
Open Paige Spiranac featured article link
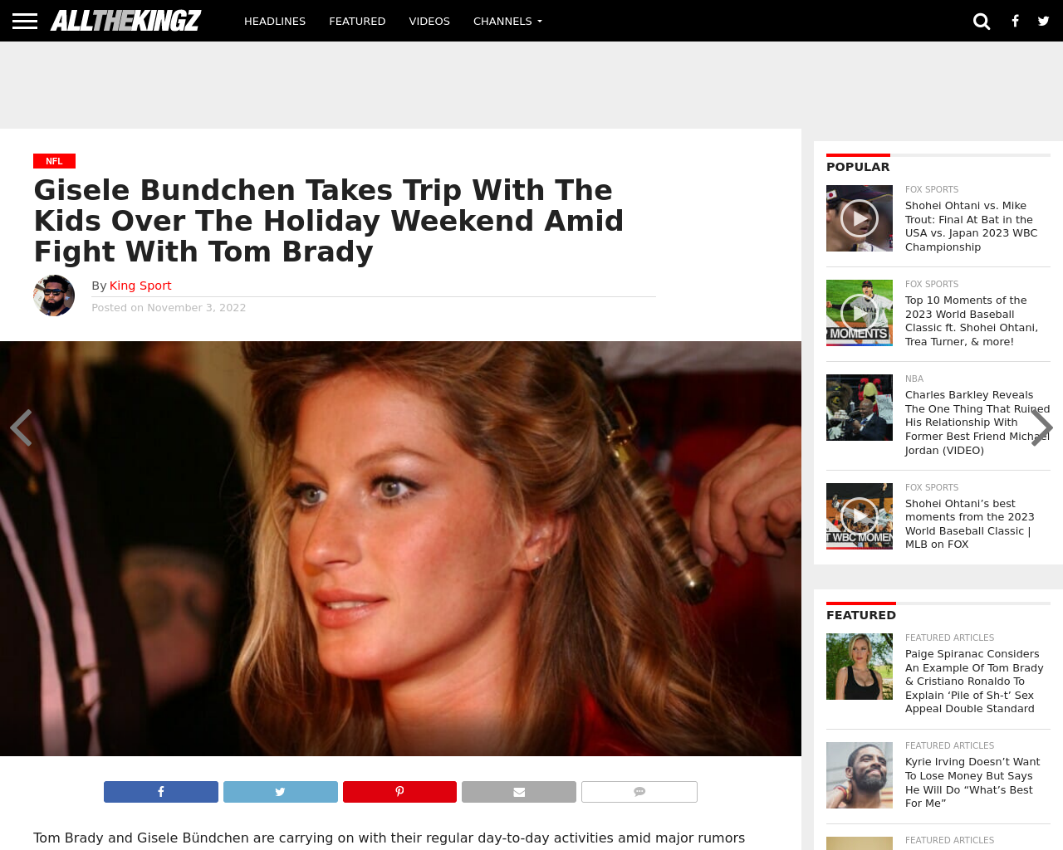click(x=974, y=681)
